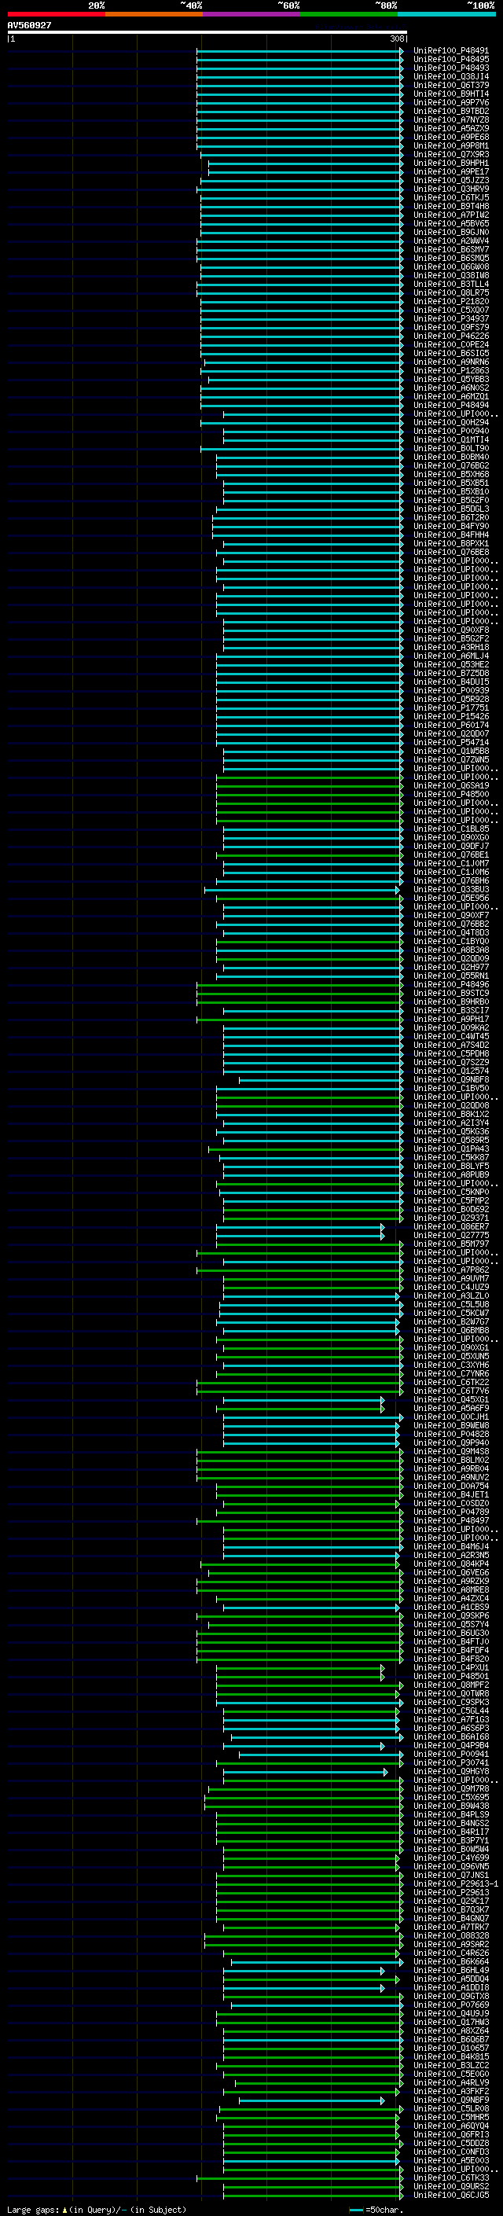This screenshot has height=2216, width=503.
Task: Select UniRef100_Q29371 label
Action: 450,1218
